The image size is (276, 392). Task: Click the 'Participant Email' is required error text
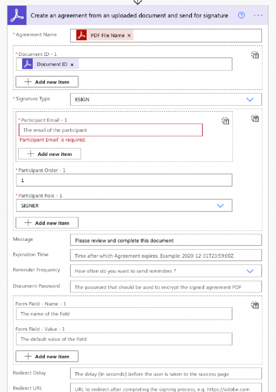tap(52, 140)
